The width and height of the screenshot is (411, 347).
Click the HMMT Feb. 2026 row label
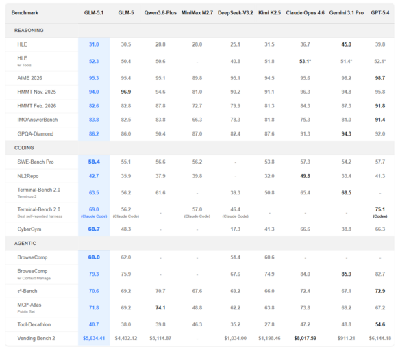(x=37, y=106)
